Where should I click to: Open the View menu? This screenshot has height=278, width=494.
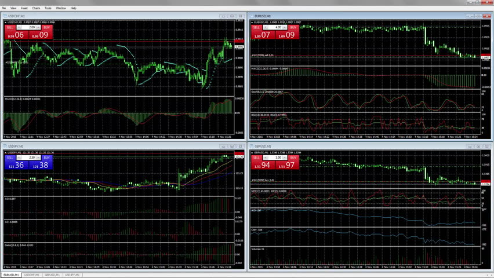pyautogui.click(x=13, y=8)
